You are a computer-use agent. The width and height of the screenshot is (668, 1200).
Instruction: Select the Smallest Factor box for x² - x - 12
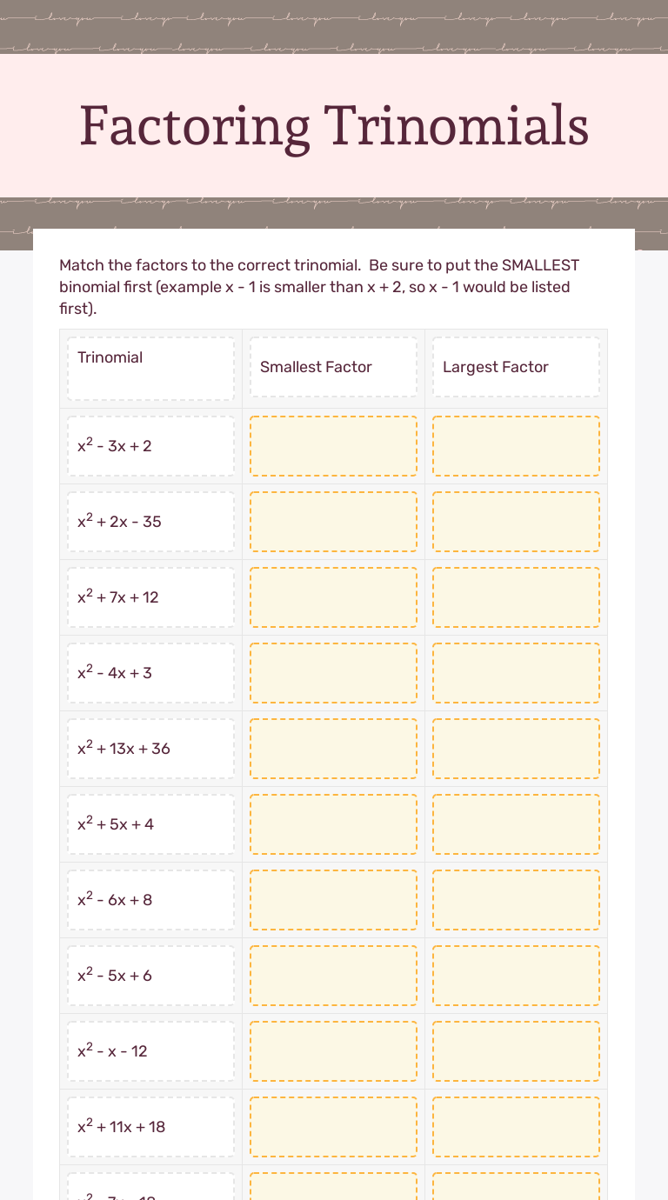(333, 1051)
